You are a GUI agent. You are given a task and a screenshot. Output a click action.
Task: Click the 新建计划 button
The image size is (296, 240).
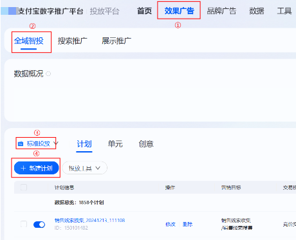tap(37, 168)
